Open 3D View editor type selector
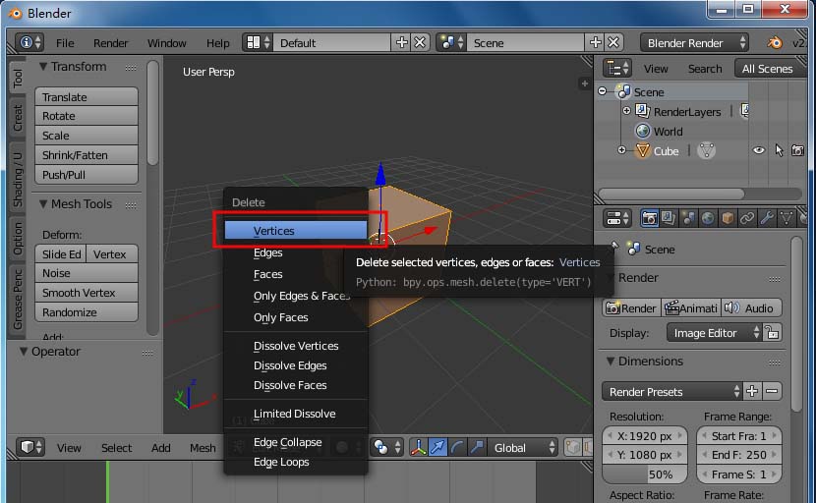Screen dimensions: 816x503 [x=30, y=447]
